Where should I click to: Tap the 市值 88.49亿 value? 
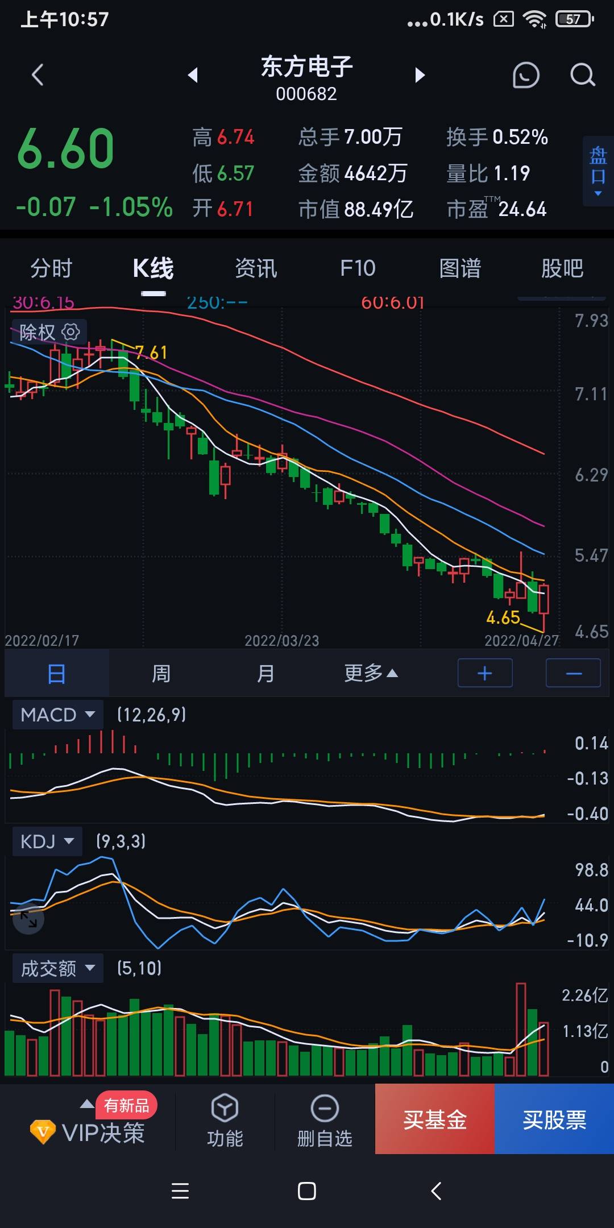(379, 209)
